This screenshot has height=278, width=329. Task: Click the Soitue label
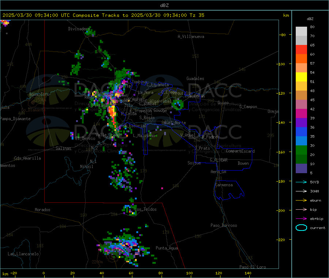tap(194, 163)
